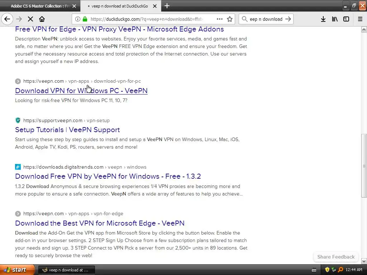The image size is (367, 275).
Task: Open Download VPN for Windows PC - VeePN
Action: (81, 91)
